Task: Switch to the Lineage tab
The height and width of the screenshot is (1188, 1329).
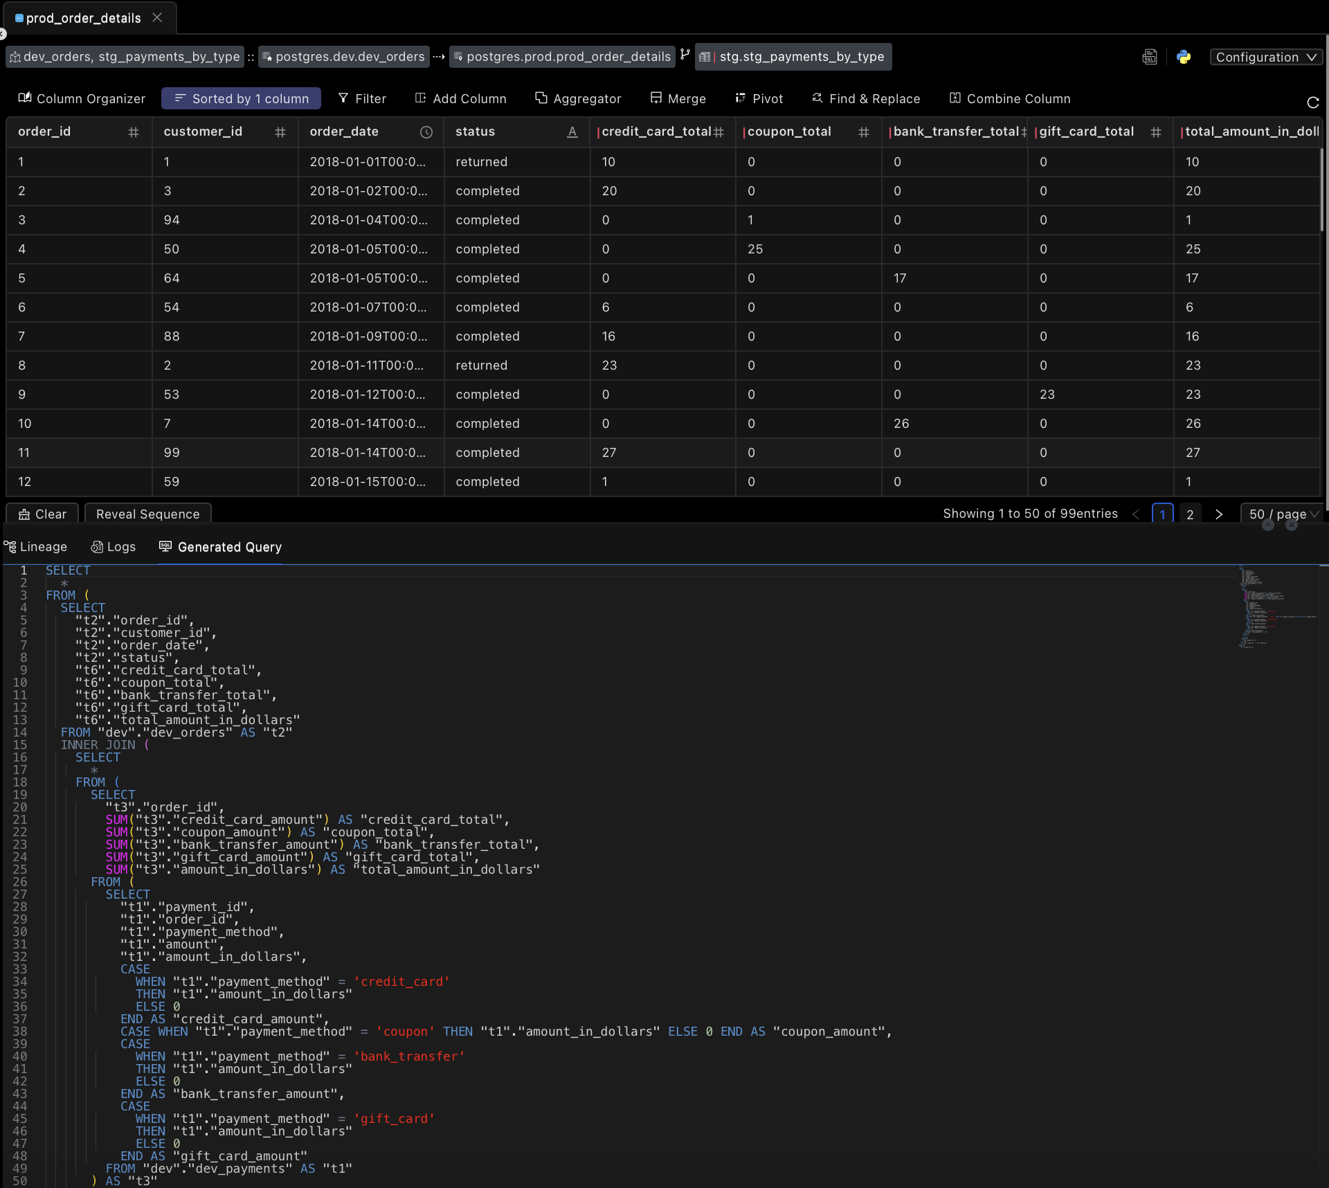Action: [36, 547]
